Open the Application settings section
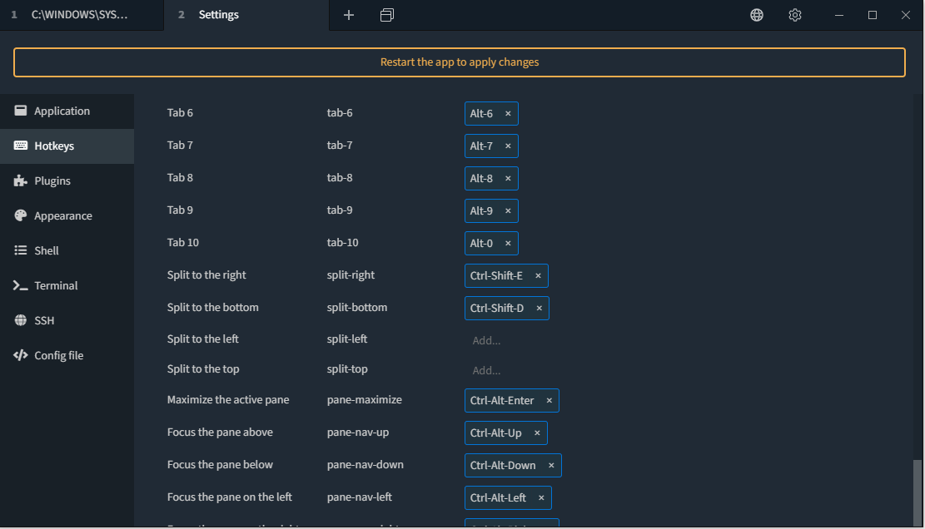 pos(67,111)
